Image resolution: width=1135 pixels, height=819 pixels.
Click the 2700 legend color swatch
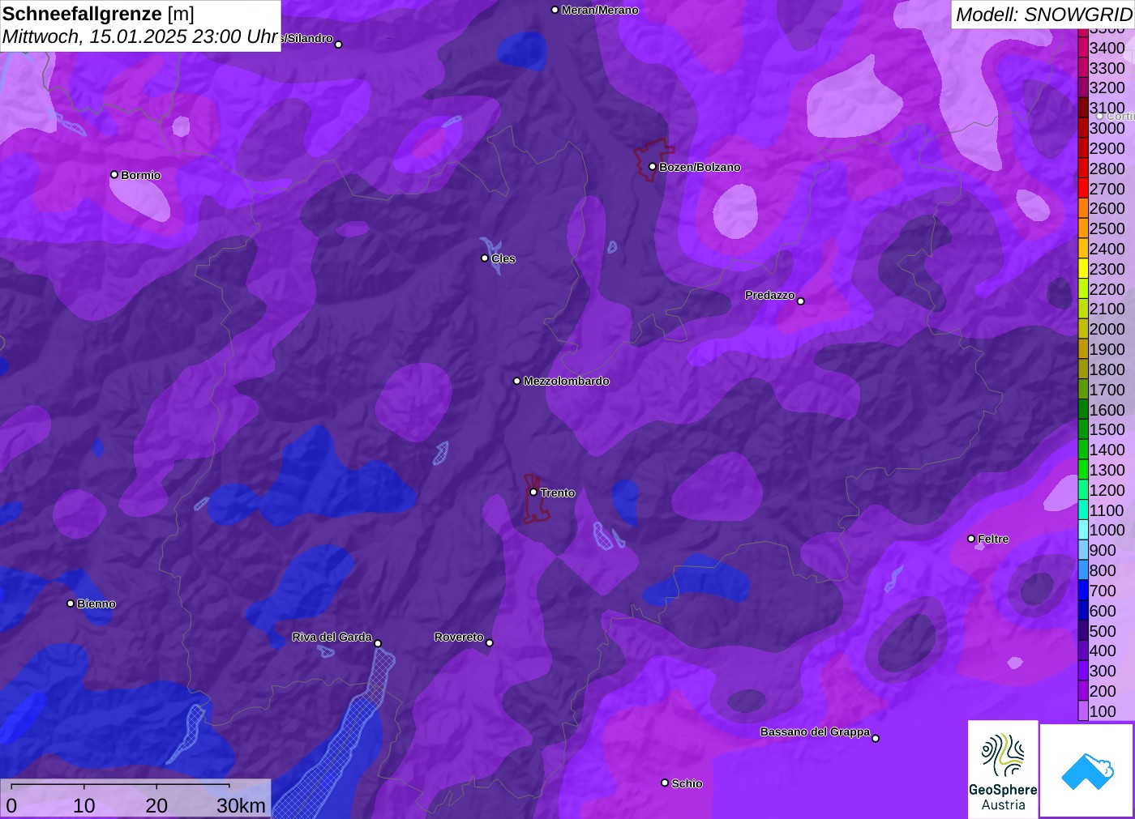[1083, 188]
